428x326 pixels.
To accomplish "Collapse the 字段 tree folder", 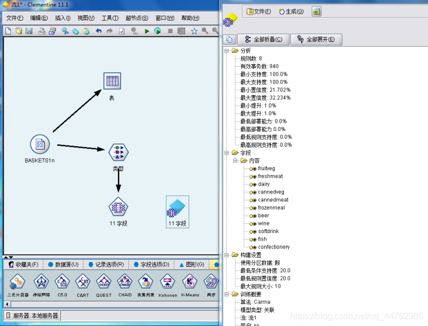I will point(226,153).
